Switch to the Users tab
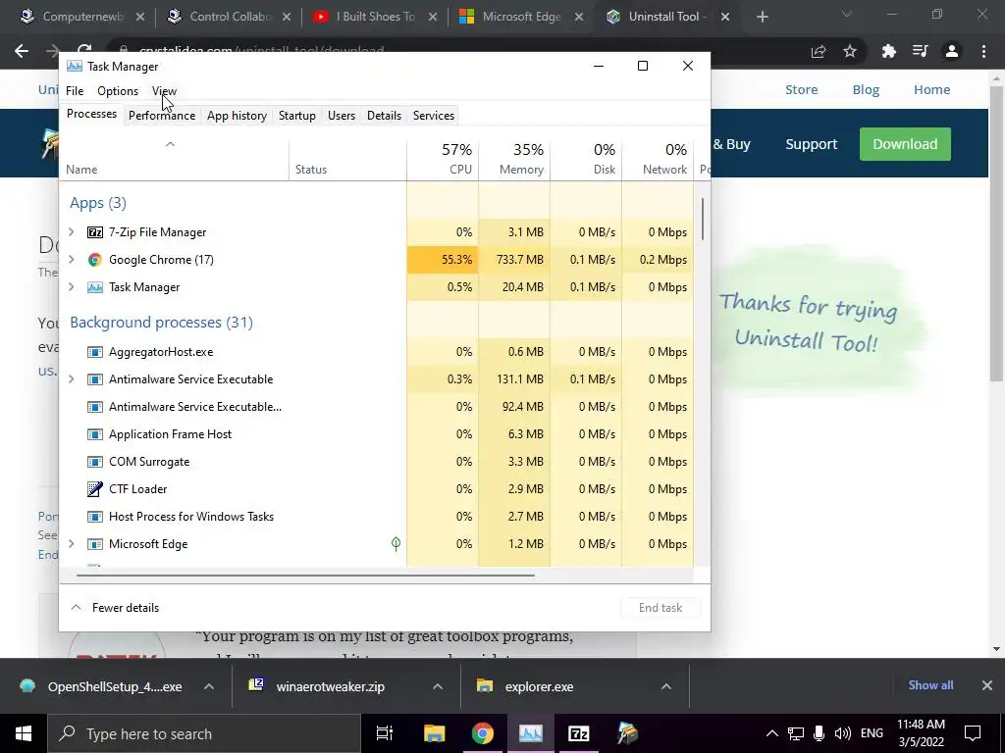Image resolution: width=1005 pixels, height=753 pixels. (341, 116)
